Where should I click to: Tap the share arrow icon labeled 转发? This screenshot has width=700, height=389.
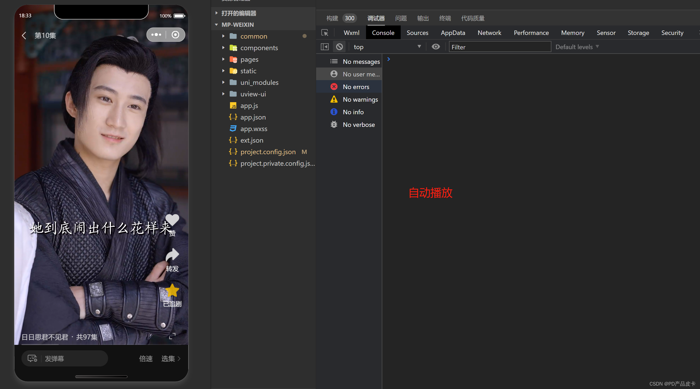pyautogui.click(x=172, y=255)
